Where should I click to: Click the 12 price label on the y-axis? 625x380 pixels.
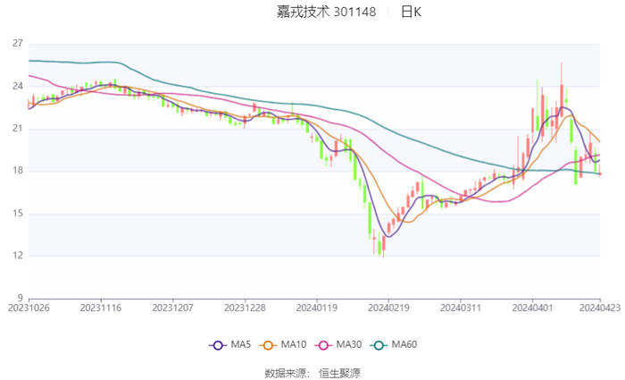coord(17,256)
